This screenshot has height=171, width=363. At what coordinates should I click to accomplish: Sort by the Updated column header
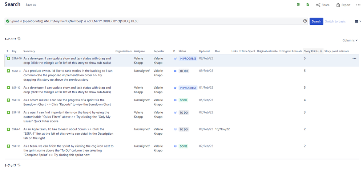point(204,51)
